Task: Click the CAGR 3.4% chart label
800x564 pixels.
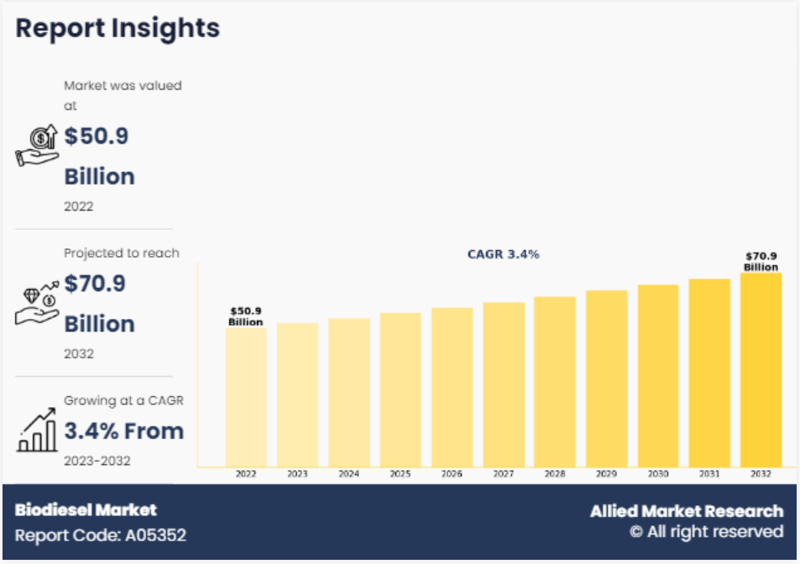Action: point(503,253)
